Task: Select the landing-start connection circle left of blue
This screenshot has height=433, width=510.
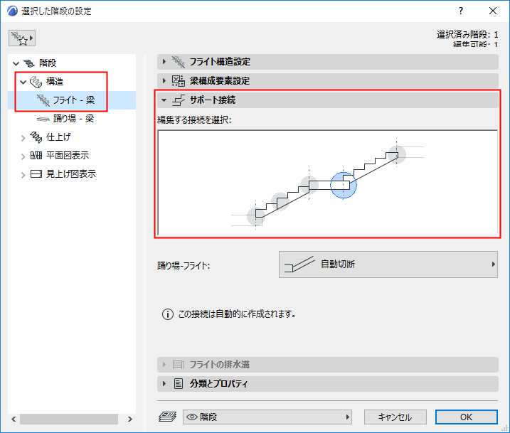Action: [309, 185]
